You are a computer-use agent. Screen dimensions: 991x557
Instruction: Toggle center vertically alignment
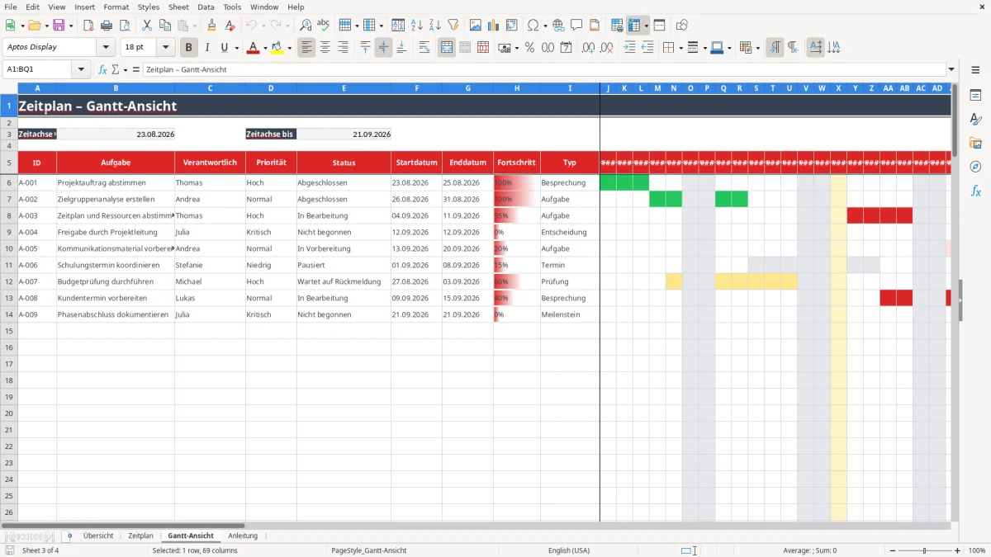pyautogui.click(x=383, y=48)
